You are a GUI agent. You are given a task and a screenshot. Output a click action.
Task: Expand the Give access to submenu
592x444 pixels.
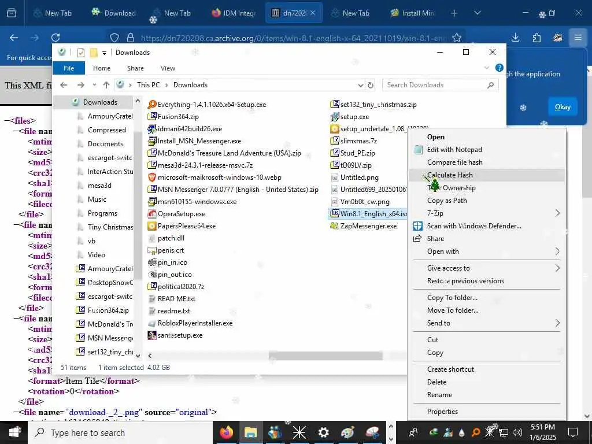coord(557,268)
